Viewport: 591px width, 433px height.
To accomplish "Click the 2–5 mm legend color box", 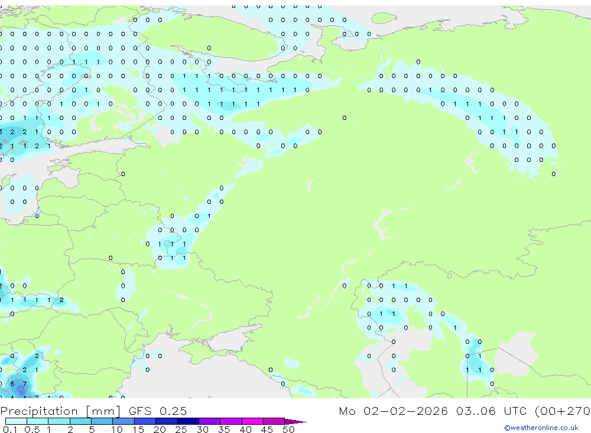I will click(x=80, y=421).
